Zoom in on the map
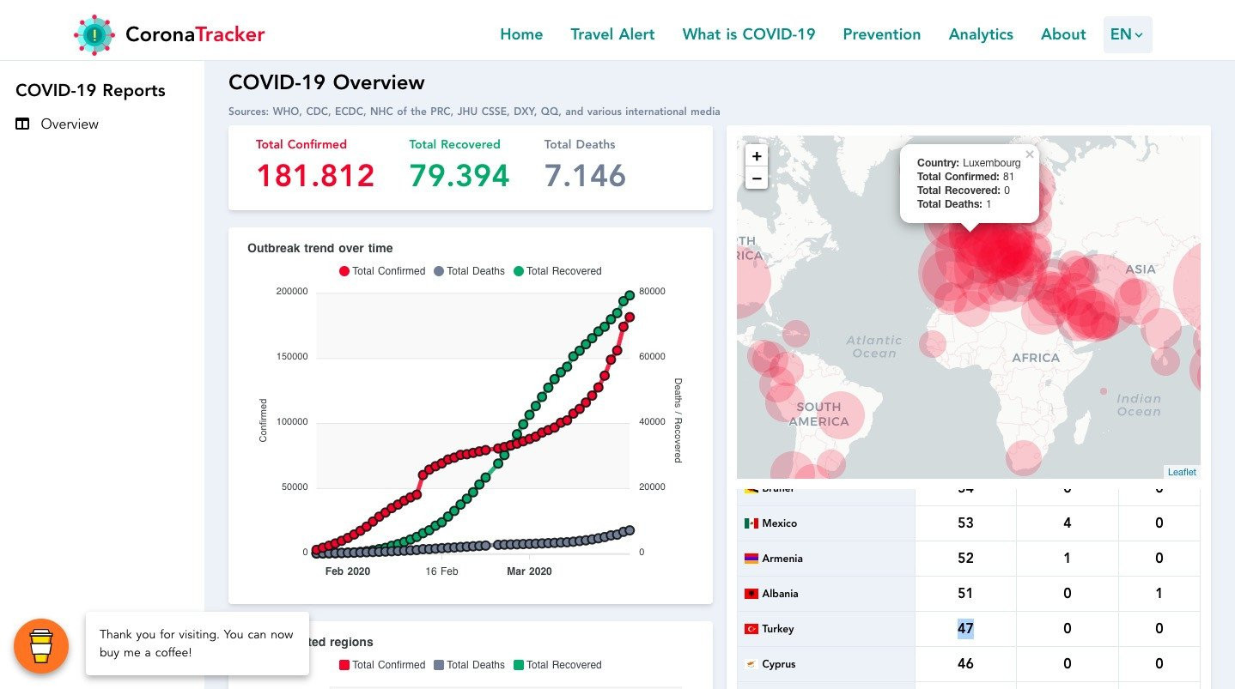The height and width of the screenshot is (689, 1235). [x=756, y=156]
